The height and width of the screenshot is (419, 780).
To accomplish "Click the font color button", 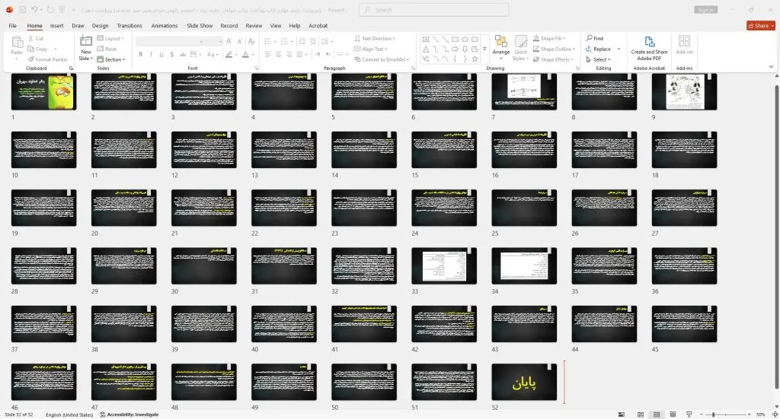I will [x=245, y=54].
